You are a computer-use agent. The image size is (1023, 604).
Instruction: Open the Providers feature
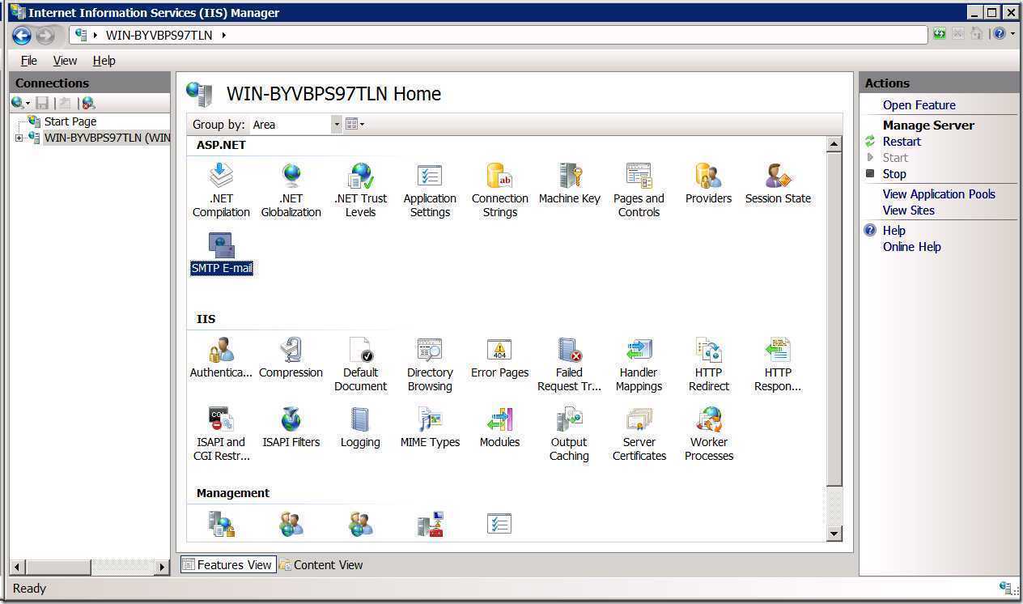tap(708, 184)
